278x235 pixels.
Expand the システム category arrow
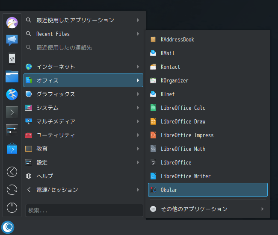click(x=138, y=108)
